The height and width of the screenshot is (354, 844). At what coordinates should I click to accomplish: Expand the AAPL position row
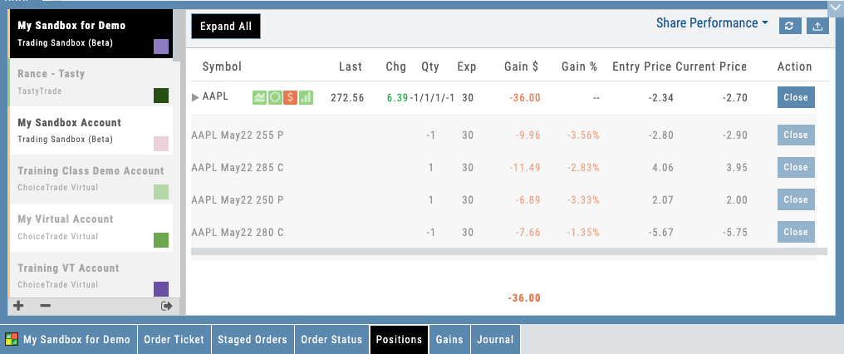click(196, 98)
